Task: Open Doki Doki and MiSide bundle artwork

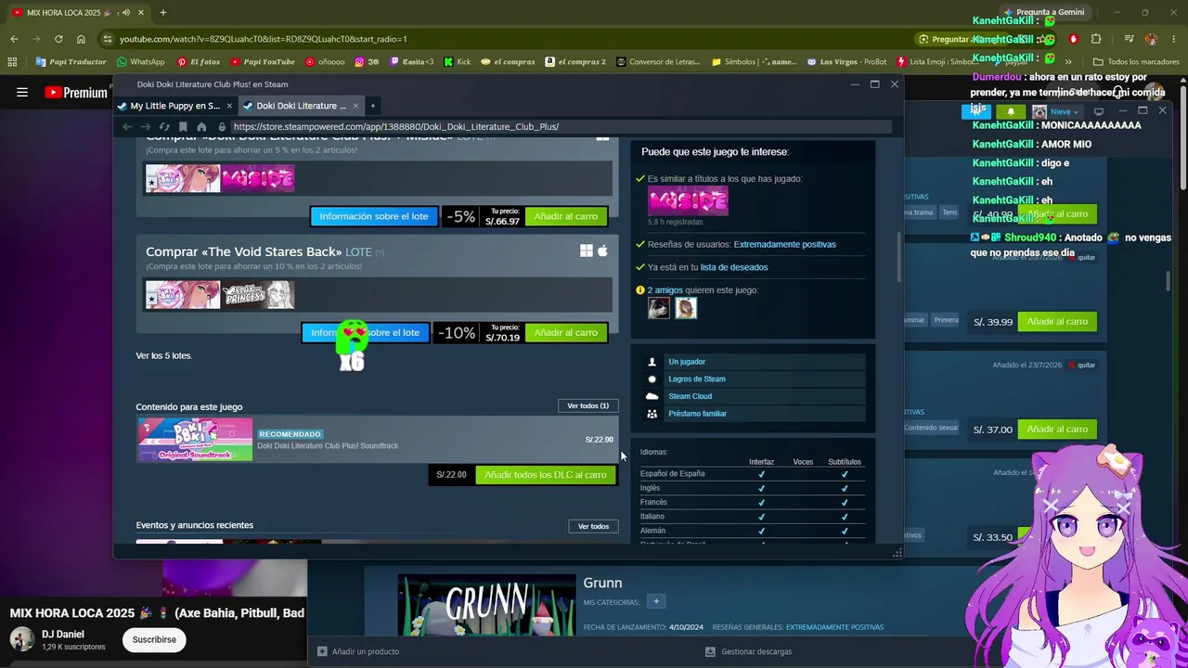Action: pyautogui.click(x=220, y=178)
